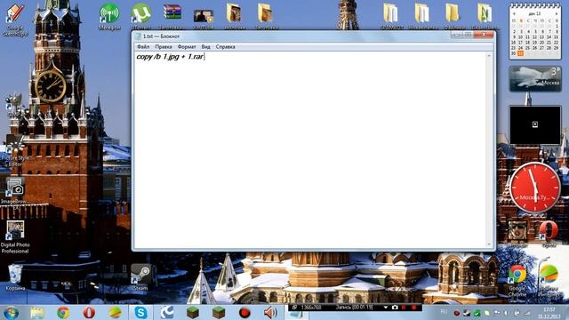Maximize the Notepad window

tap(468, 35)
